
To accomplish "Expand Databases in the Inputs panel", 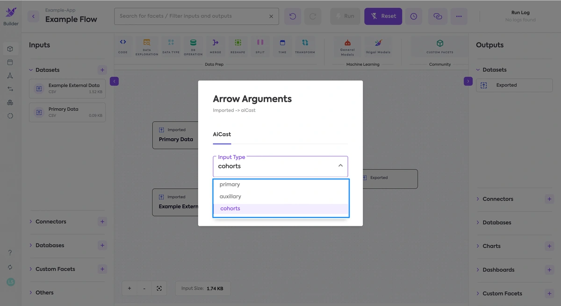I will coord(31,245).
